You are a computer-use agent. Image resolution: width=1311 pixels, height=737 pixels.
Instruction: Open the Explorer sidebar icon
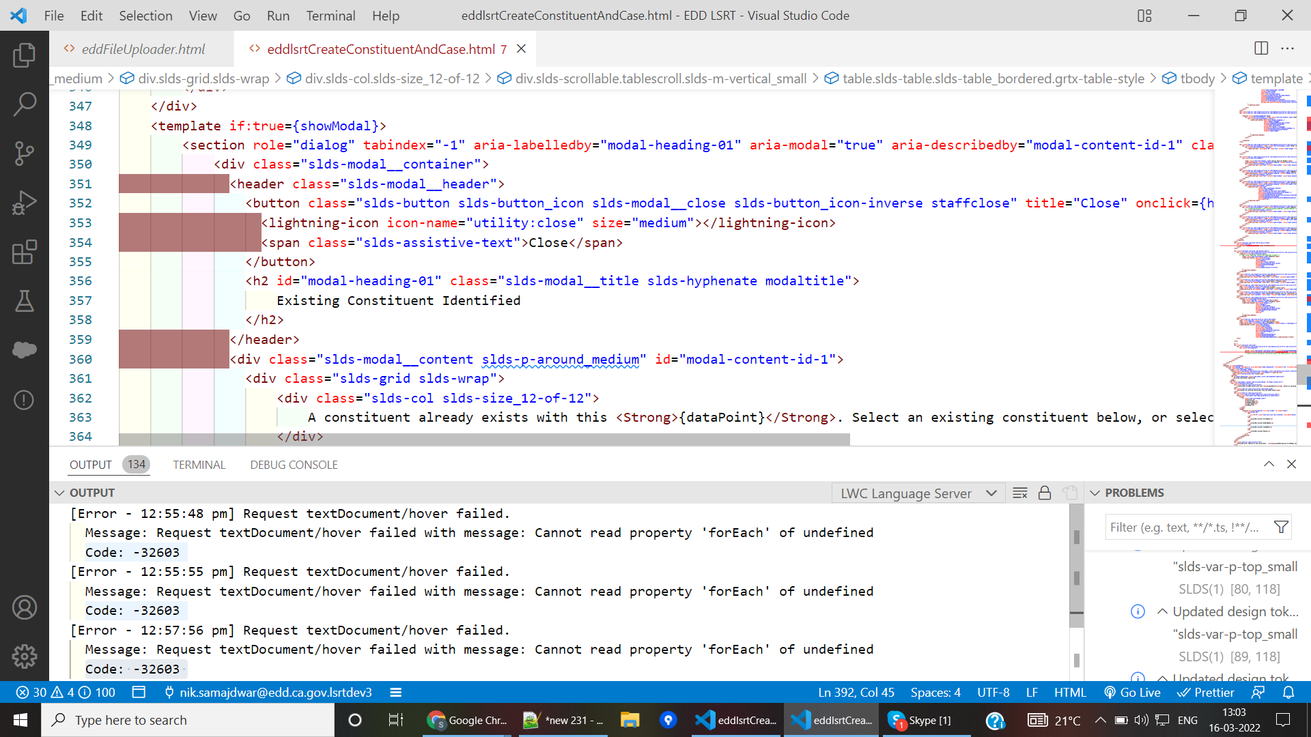[x=25, y=55]
